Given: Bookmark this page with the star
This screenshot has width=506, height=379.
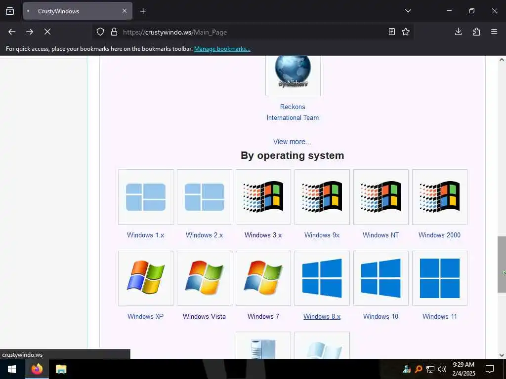Looking at the screenshot, I should 406,32.
